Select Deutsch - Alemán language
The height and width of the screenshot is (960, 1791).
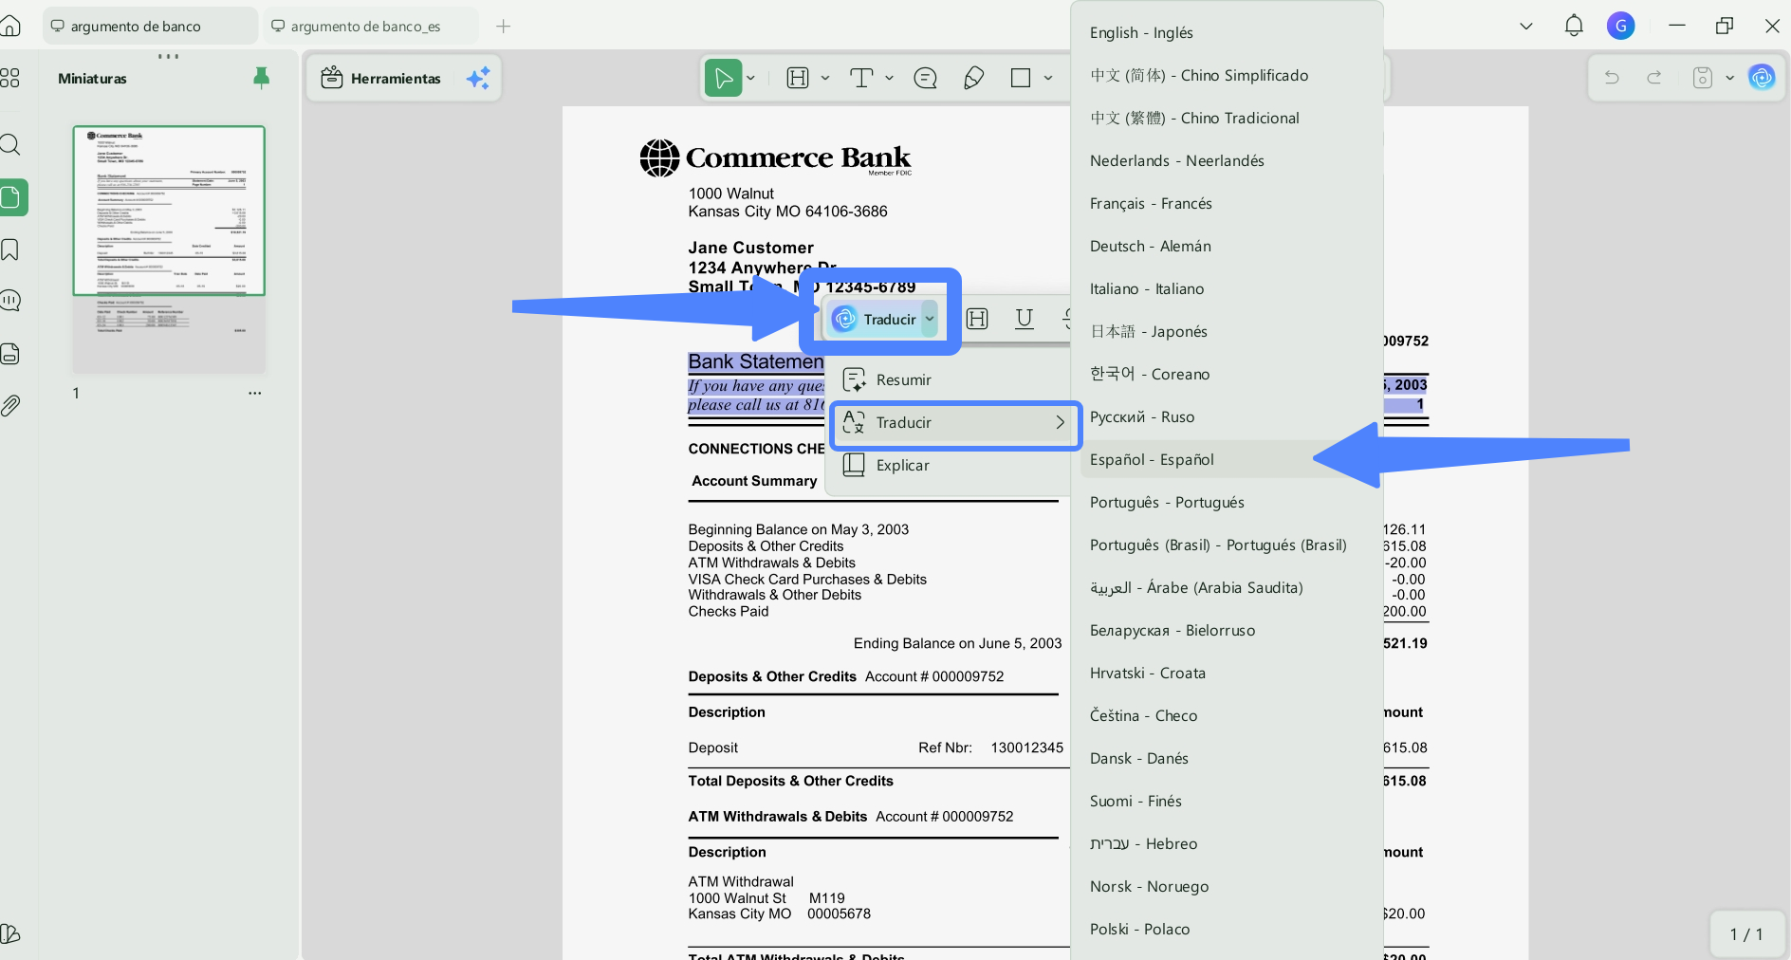[1227, 246]
